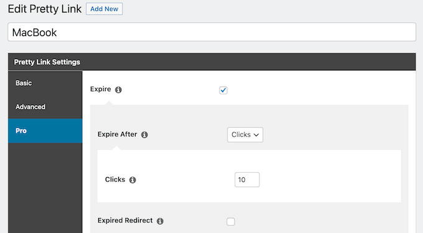
Task: Click the Expire After label text
Action: [118, 134]
